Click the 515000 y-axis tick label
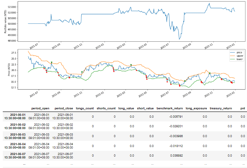 click(x=12, y=7)
